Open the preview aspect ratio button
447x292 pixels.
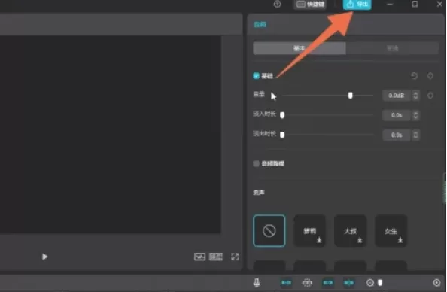(x=216, y=257)
